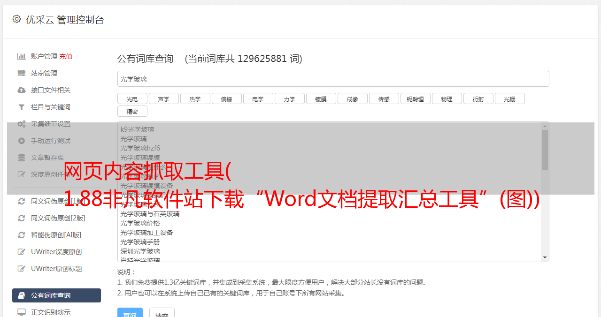The image size is (601, 317).
Task: Click the edit icon for UWriter深度原创
Action: pos(22,252)
